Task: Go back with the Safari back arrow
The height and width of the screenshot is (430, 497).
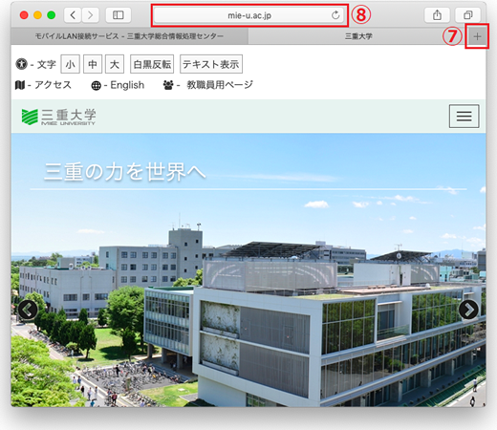Action: [x=73, y=15]
